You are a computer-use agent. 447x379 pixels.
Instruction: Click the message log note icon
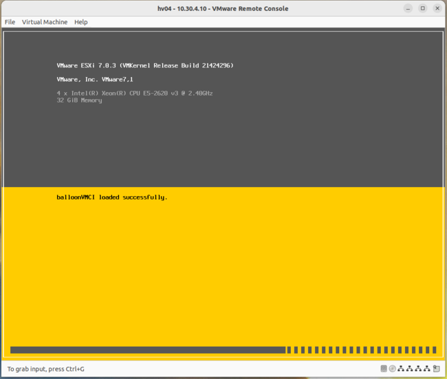[436, 369]
